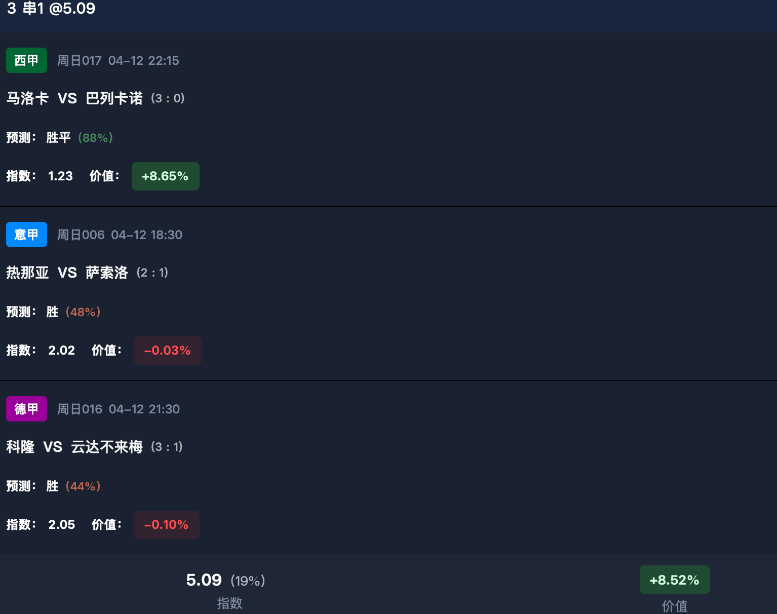Click the +8.65% value badge
Screen dimensions: 777x614
tap(165, 176)
